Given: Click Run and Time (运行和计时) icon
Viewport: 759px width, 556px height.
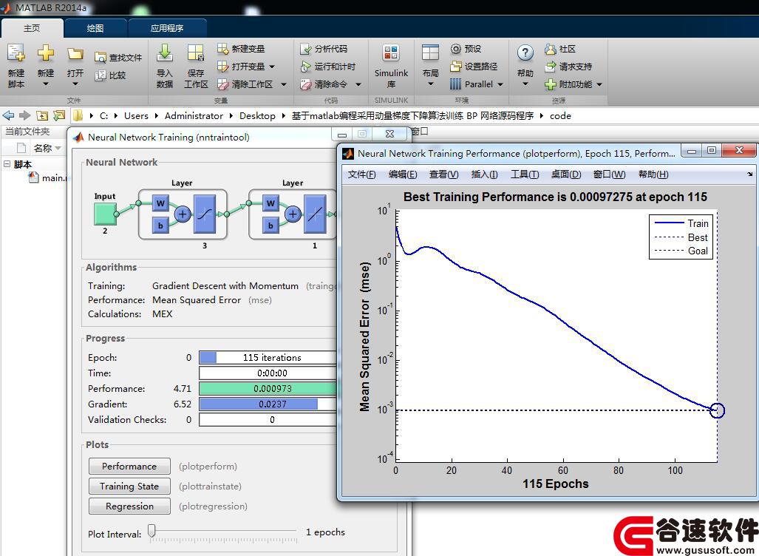Looking at the screenshot, I should point(305,67).
